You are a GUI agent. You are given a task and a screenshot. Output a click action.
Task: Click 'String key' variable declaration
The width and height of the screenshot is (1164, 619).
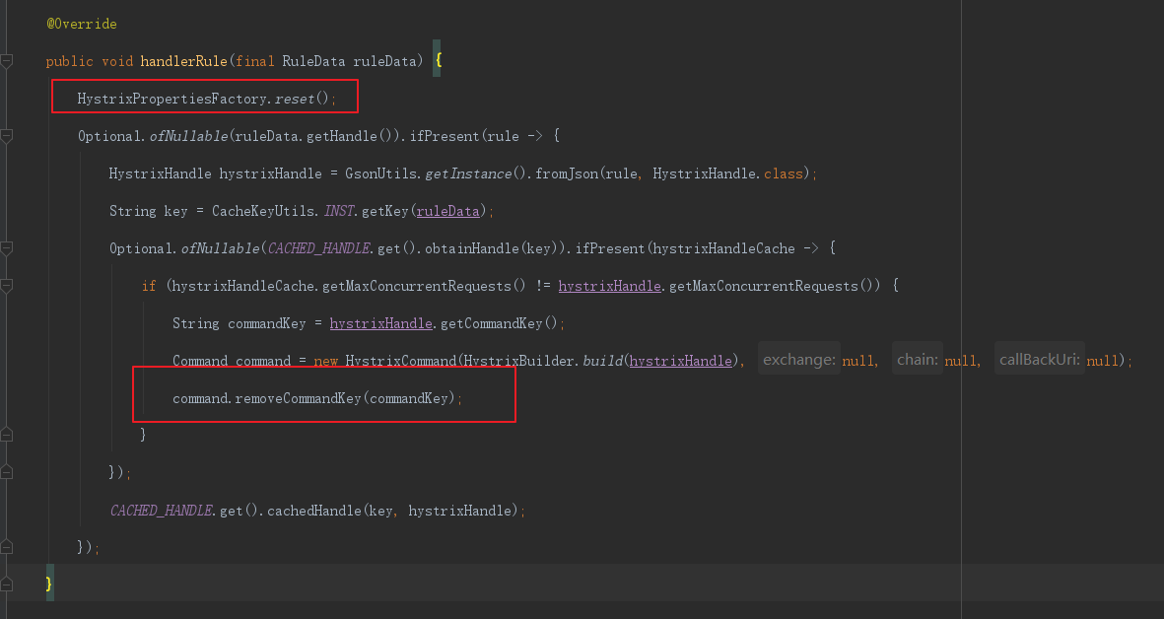pyautogui.click(x=149, y=212)
